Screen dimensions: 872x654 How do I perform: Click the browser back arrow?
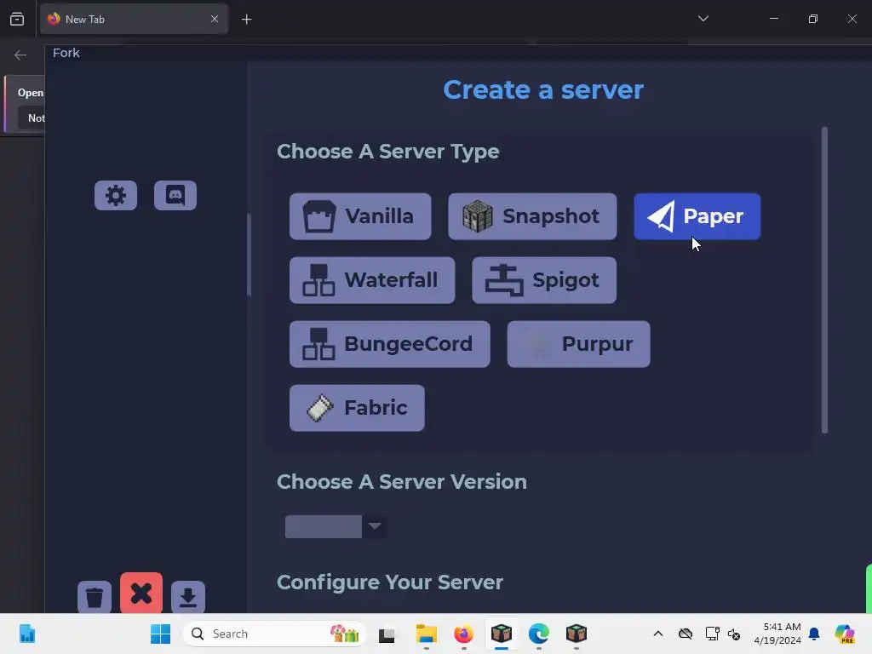point(20,54)
